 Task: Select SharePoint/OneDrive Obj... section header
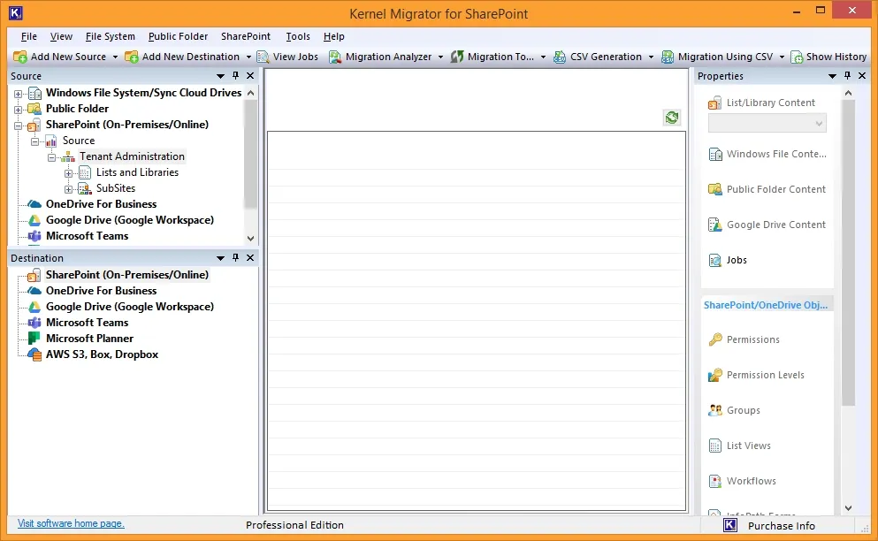coord(766,305)
